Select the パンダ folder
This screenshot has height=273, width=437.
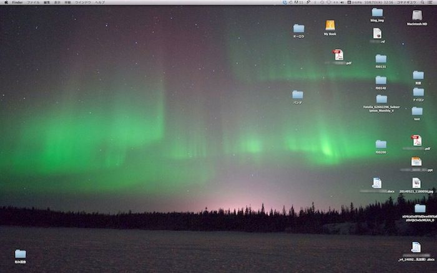[x=298, y=95]
